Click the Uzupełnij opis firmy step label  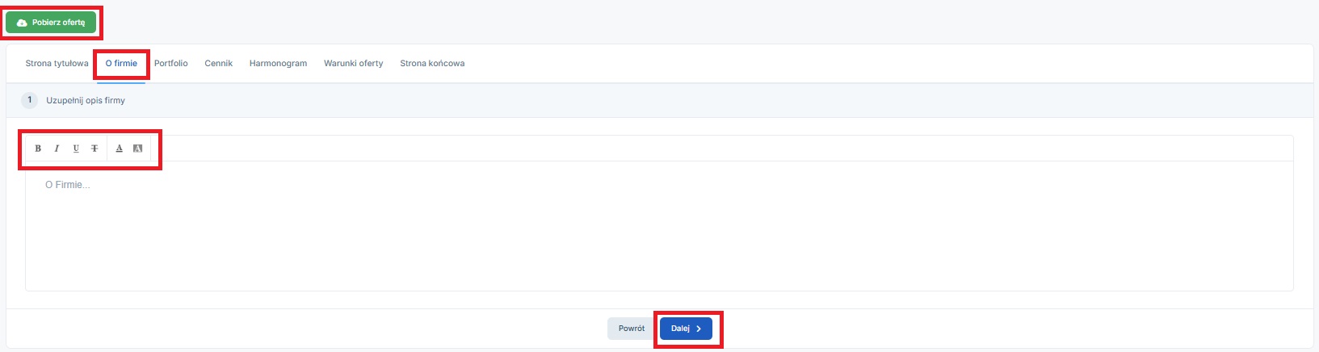click(x=86, y=101)
